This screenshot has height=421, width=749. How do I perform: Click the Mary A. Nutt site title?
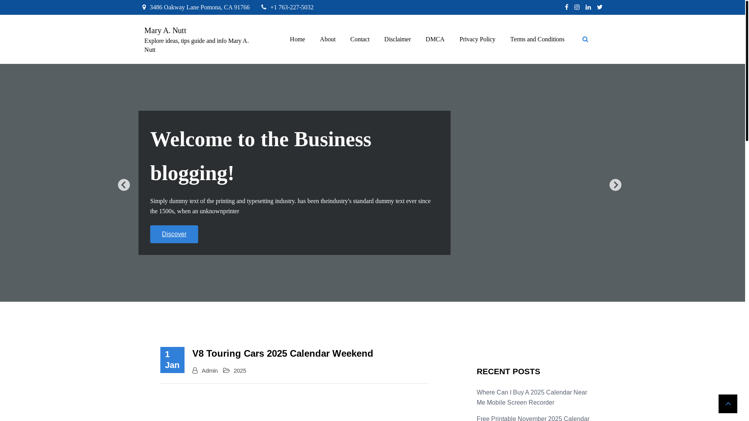165,30
